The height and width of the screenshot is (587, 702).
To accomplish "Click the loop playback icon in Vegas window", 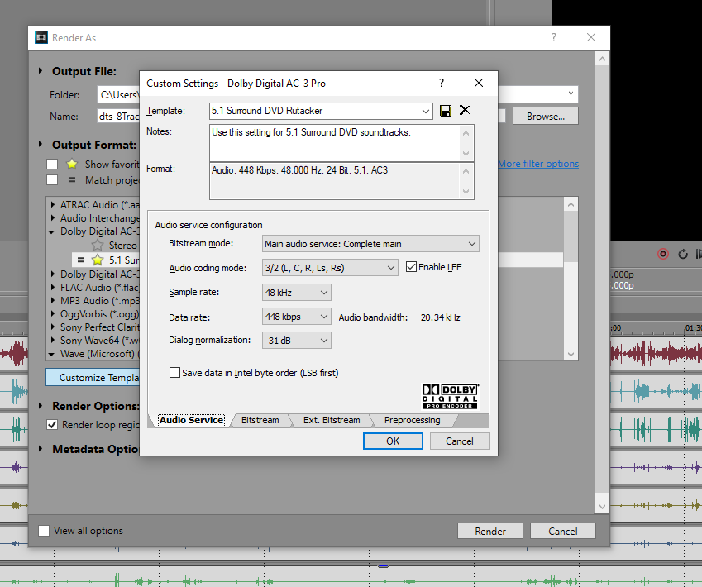I will (x=683, y=255).
